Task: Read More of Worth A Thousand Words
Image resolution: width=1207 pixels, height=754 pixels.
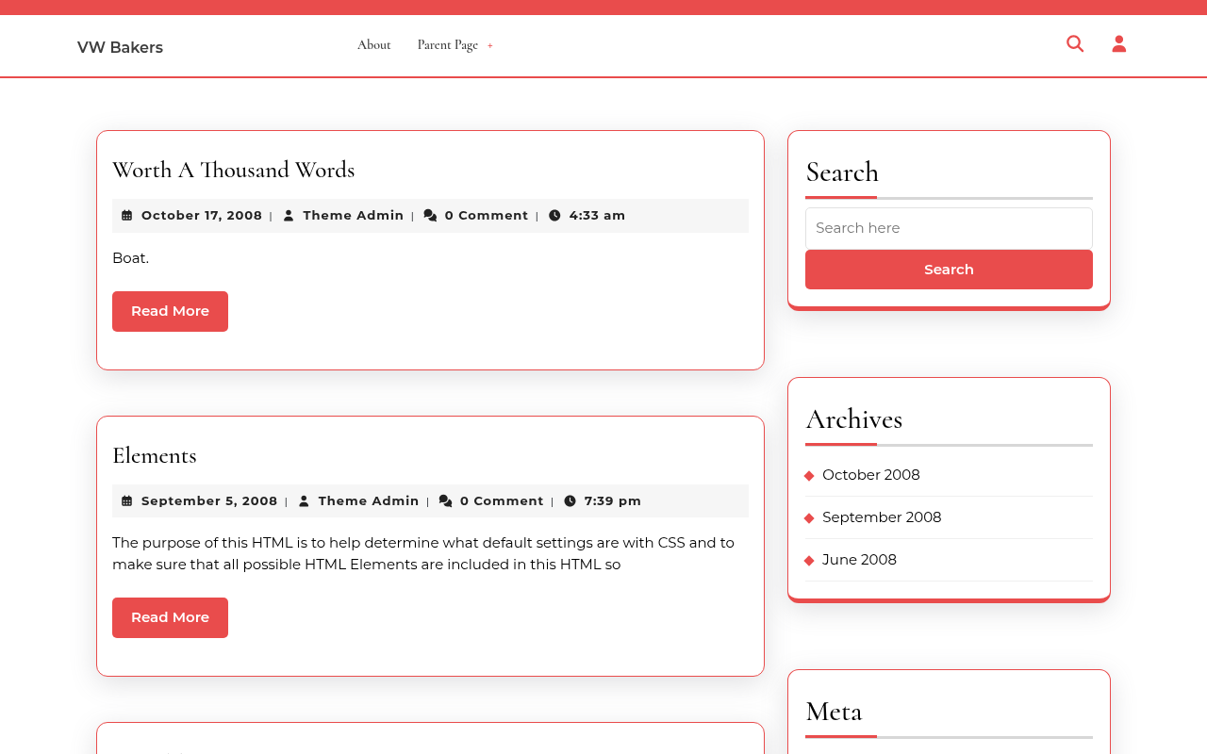Action: point(170,311)
